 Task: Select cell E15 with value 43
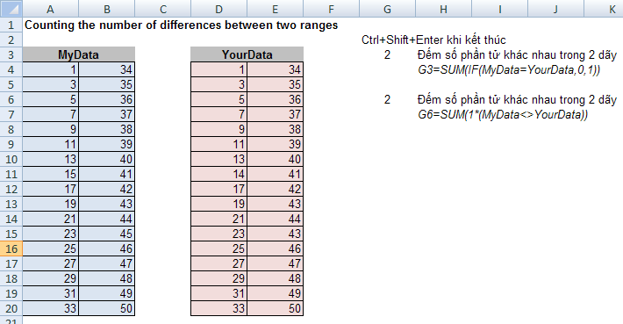coord(275,234)
